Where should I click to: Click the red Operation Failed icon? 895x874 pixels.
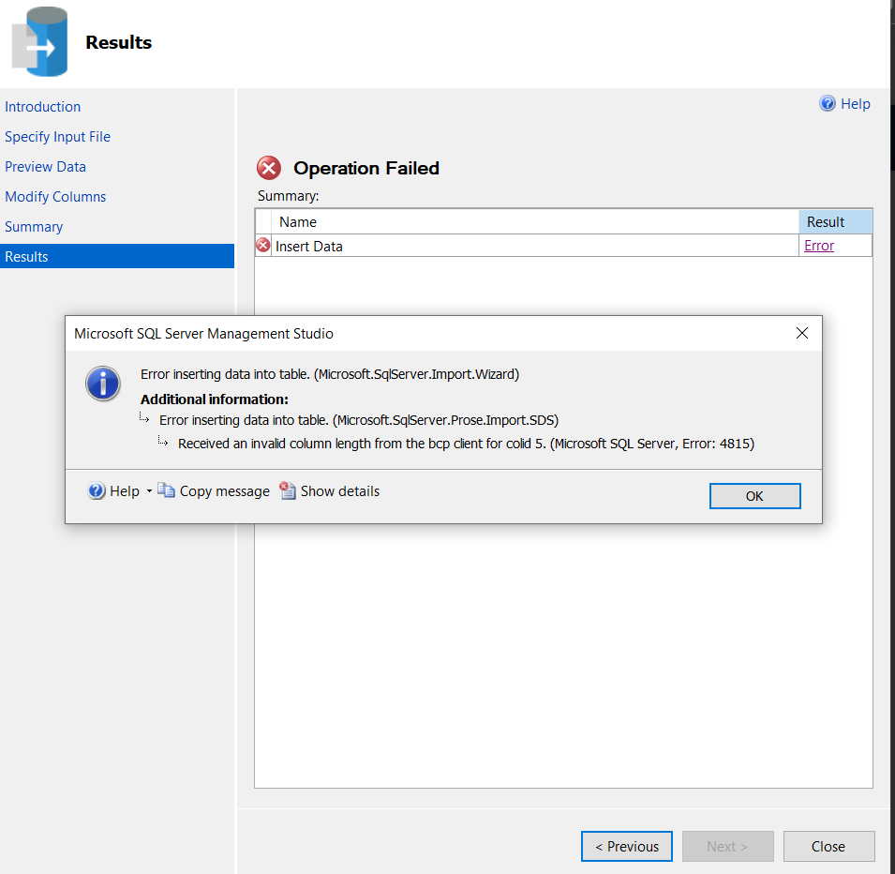[x=268, y=168]
